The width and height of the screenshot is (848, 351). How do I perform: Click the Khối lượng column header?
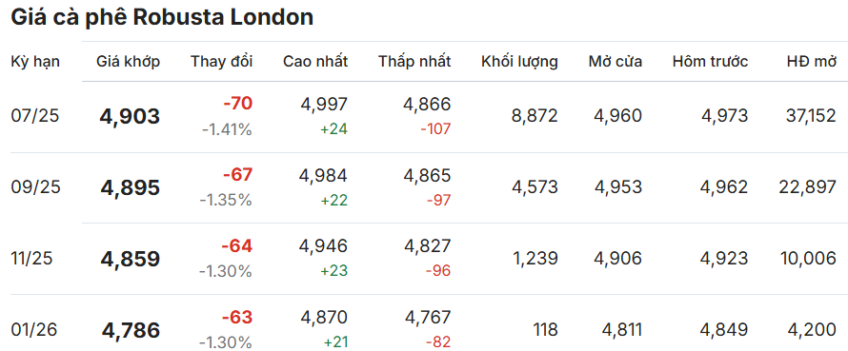[519, 62]
